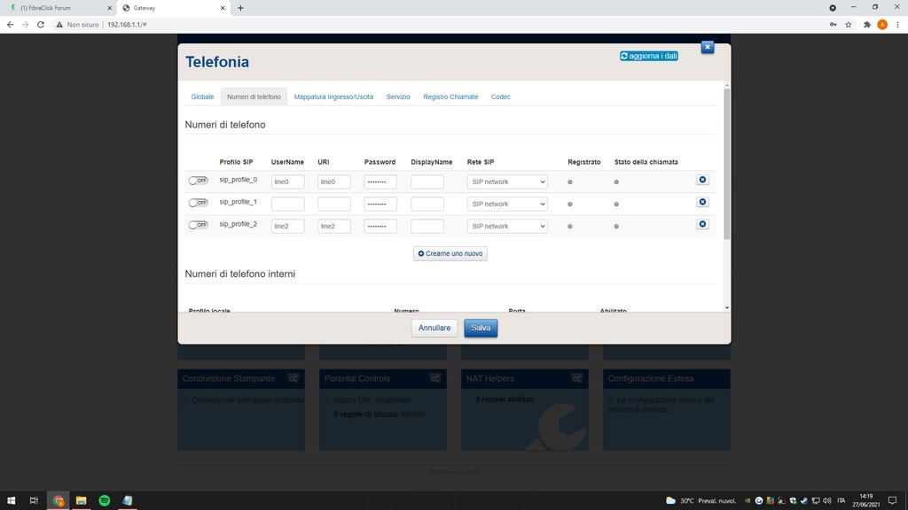The image size is (908, 510).
Task: Click Creame uno nuovo button
Action: (450, 253)
